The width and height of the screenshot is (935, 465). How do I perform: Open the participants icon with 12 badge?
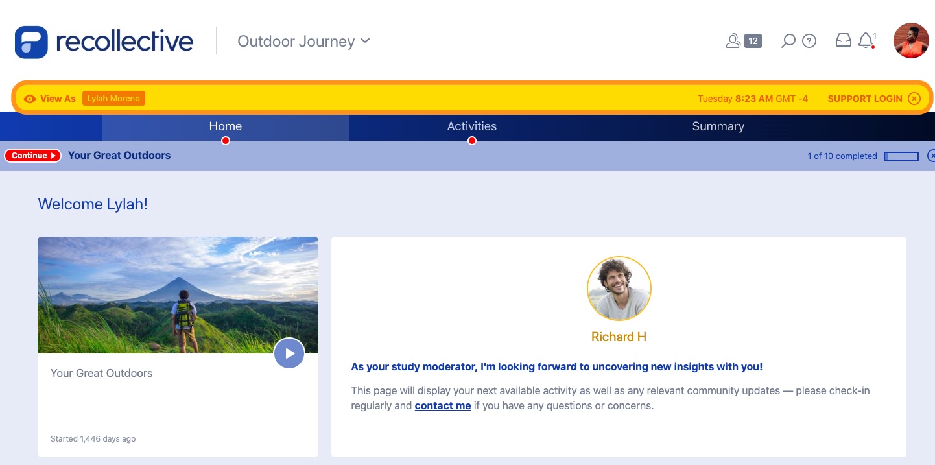pos(743,41)
